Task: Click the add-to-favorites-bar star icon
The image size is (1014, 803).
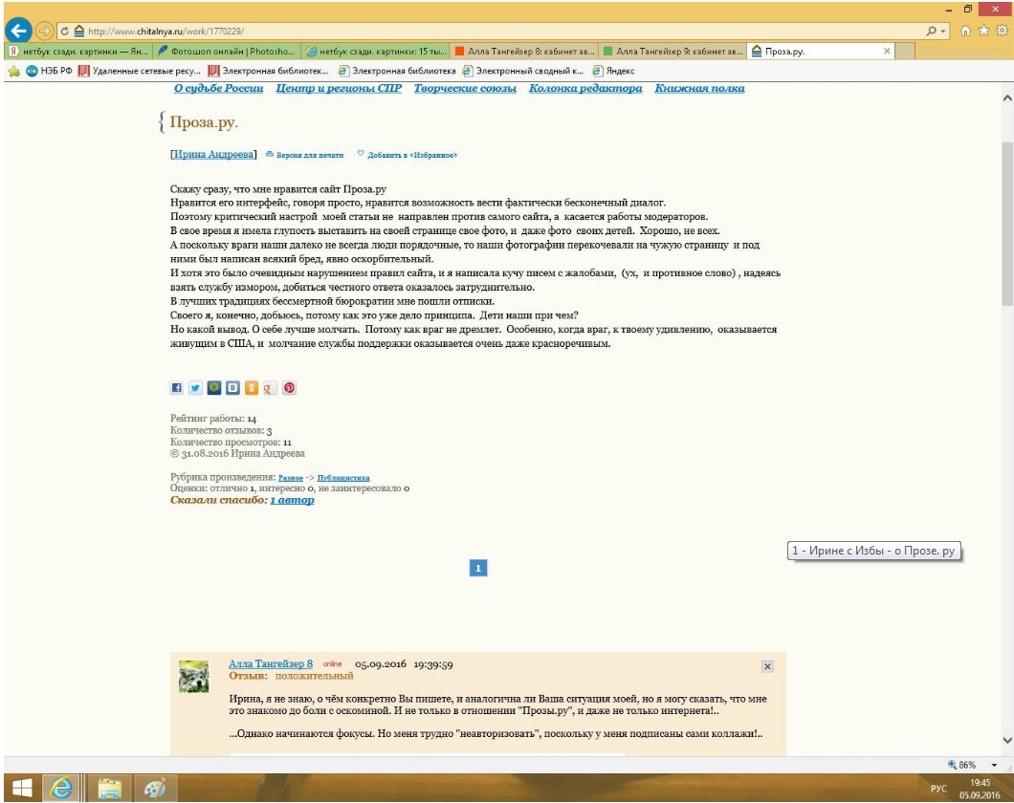Action: 13,71
